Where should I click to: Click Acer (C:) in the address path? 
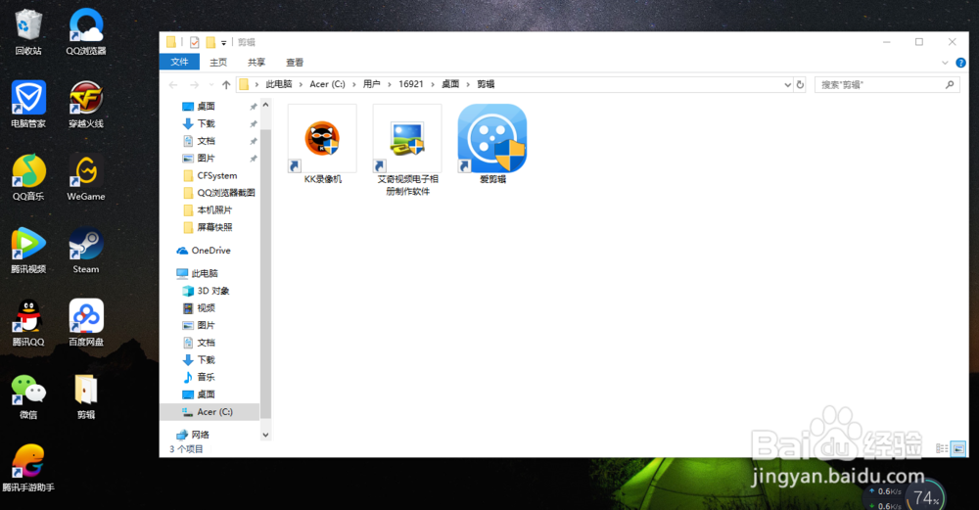coord(327,84)
